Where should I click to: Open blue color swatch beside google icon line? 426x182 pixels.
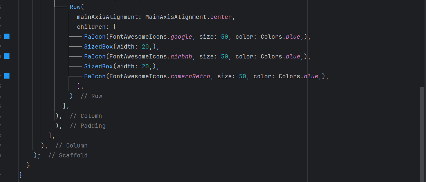(7, 37)
